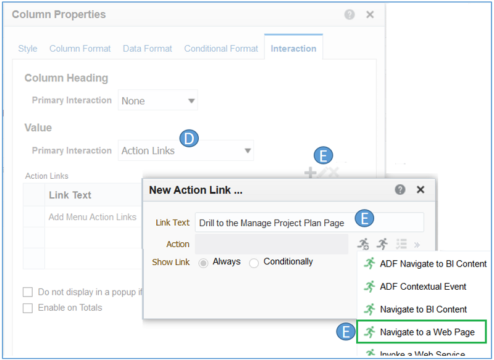Viewport: 494px width, 360px height.
Task: Choose ADF Contextual Event option
Action: point(423,287)
